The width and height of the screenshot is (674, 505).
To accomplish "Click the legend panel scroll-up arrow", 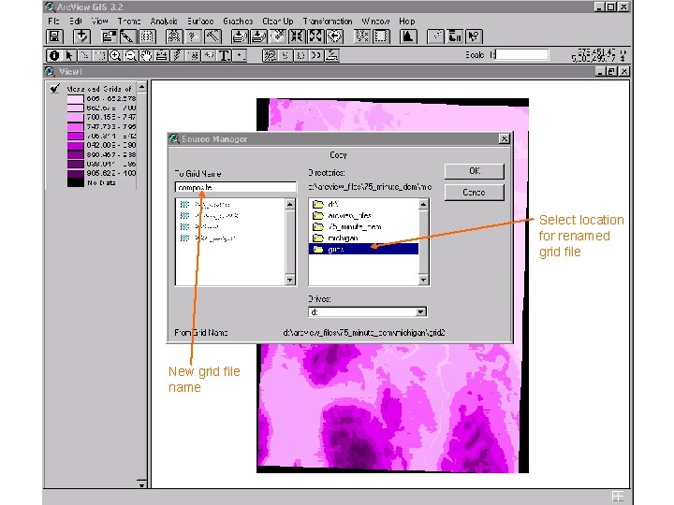I will click(141, 88).
